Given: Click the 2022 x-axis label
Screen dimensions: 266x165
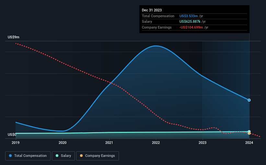Looking at the screenshot, I should pos(156,143).
